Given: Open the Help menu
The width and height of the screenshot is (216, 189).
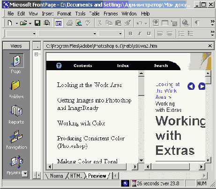Looking at the screenshot, I should click(x=145, y=14).
